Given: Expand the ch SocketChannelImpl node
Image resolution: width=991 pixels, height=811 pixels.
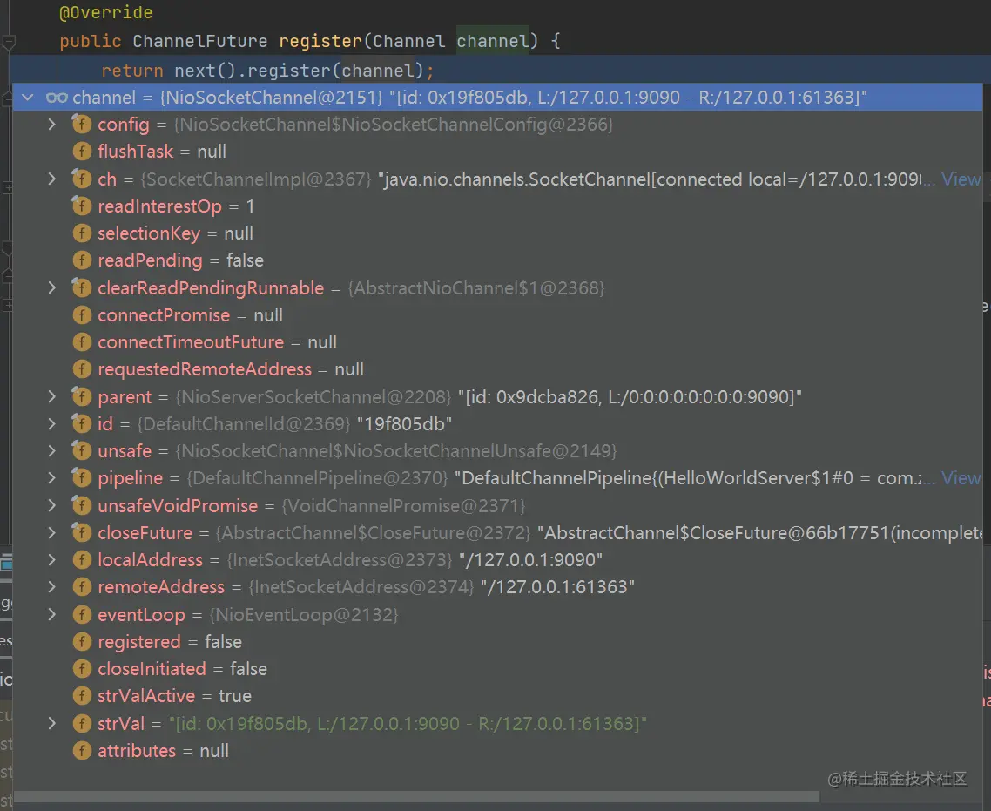Looking at the screenshot, I should pyautogui.click(x=52, y=179).
